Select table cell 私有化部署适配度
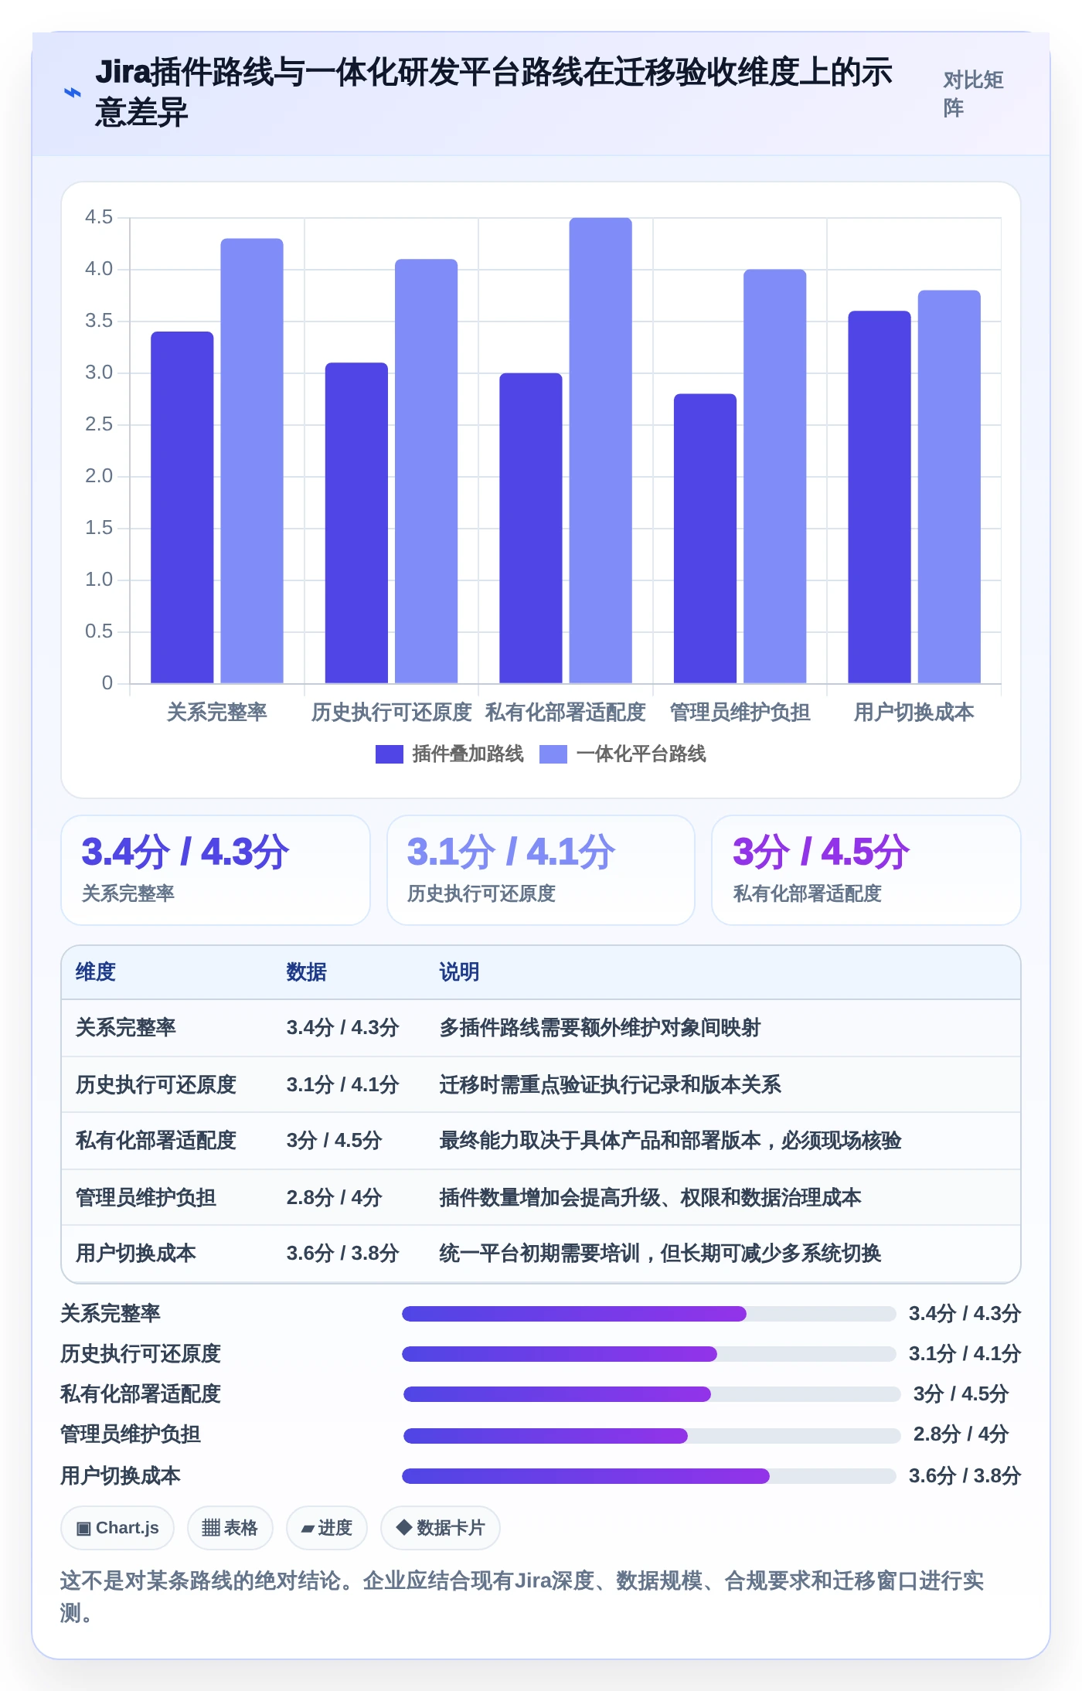The height and width of the screenshot is (1691, 1082). point(156,1141)
